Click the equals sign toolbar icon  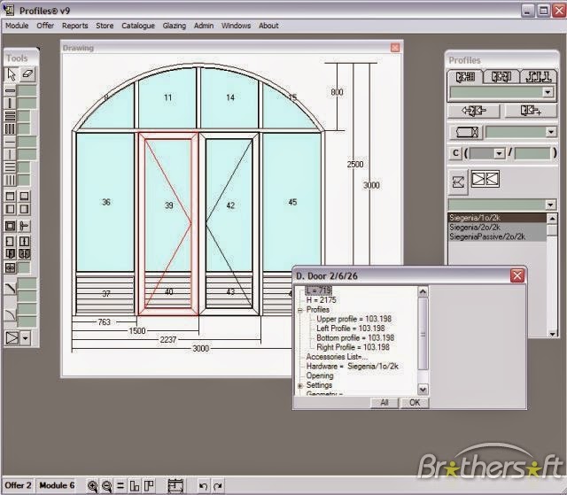coord(120,486)
